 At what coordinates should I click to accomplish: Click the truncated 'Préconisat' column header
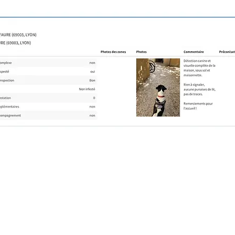coord(227,52)
